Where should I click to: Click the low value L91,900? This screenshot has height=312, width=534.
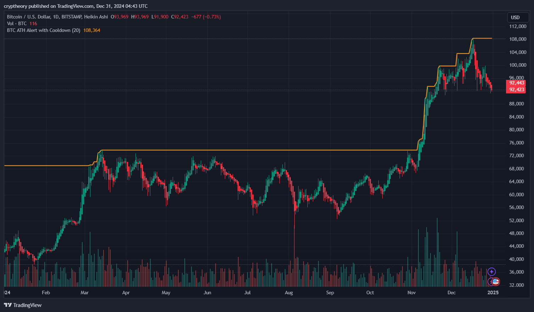click(x=160, y=17)
